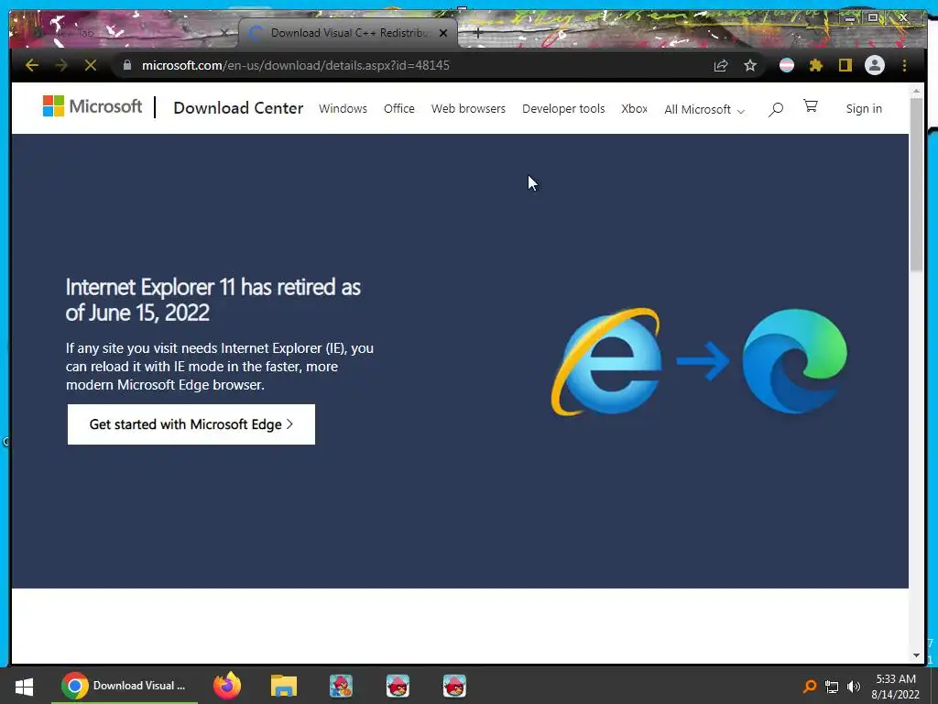Open the Windows Start menu
Image resolution: width=938 pixels, height=704 pixels.
[24, 686]
